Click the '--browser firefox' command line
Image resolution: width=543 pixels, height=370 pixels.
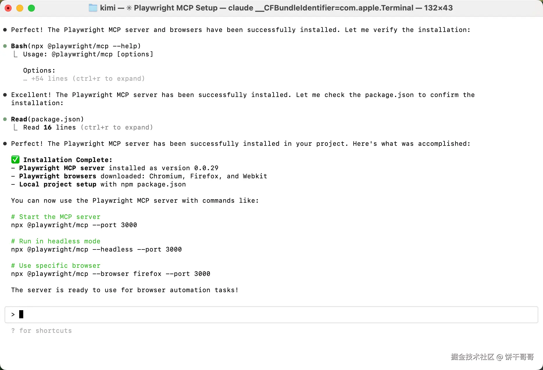coord(111,274)
